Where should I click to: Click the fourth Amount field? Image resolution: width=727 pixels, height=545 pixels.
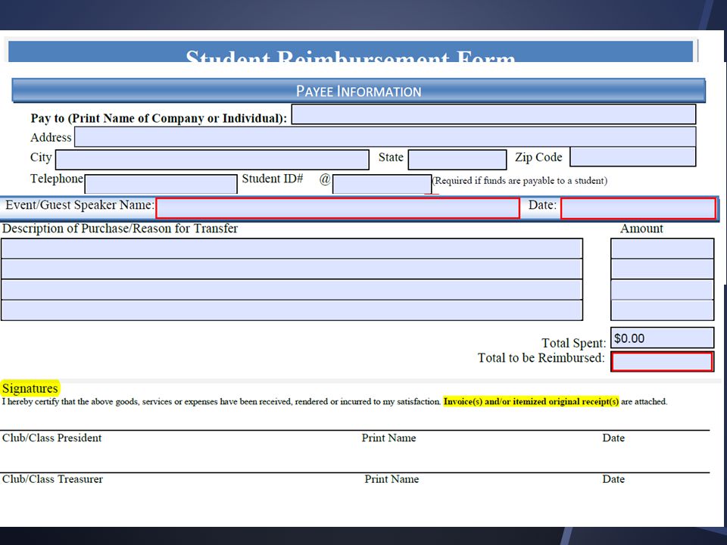pos(662,310)
